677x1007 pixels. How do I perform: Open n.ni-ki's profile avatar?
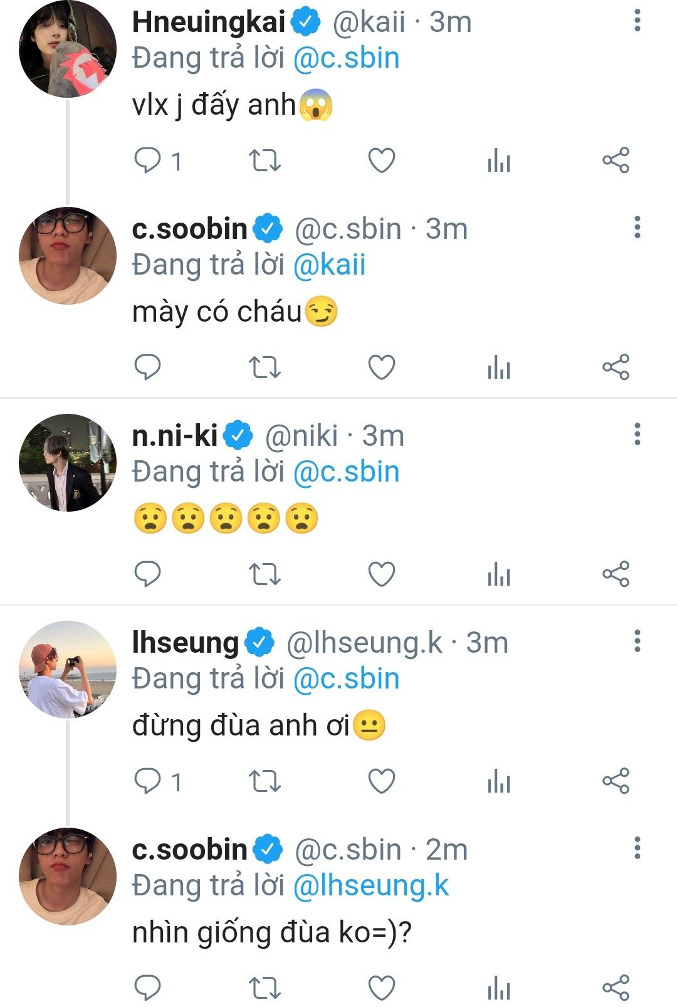(x=67, y=463)
